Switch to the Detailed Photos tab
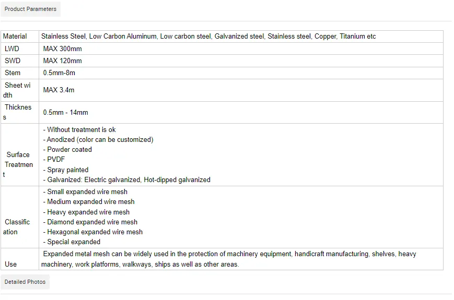This screenshot has width=454, height=300. pos(25,282)
